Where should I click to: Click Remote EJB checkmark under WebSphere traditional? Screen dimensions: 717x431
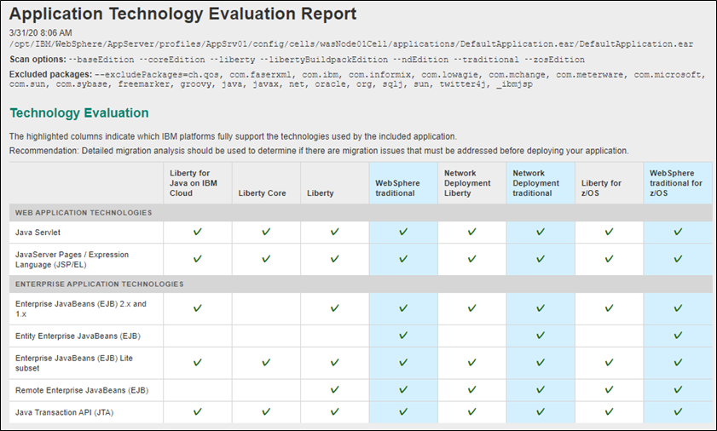[x=403, y=390]
